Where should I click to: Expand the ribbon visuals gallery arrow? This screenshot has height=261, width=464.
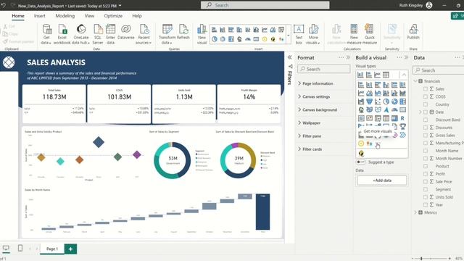(x=289, y=35)
